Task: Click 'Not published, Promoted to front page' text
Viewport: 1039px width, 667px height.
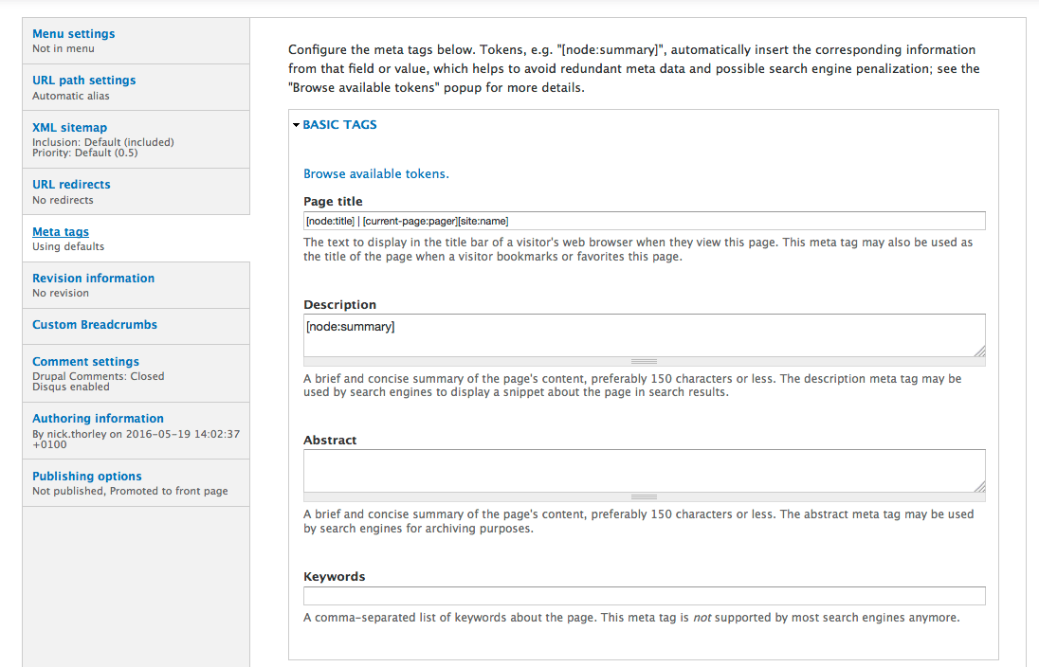Action: pyautogui.click(x=130, y=491)
